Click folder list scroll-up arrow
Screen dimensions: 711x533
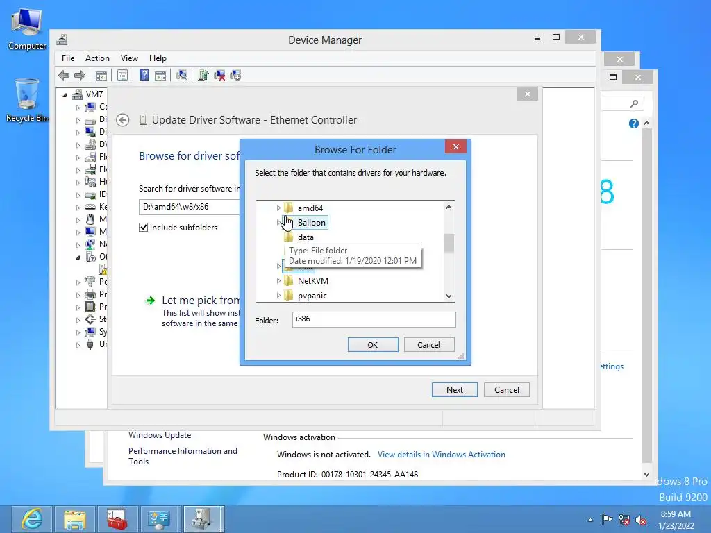(x=449, y=207)
